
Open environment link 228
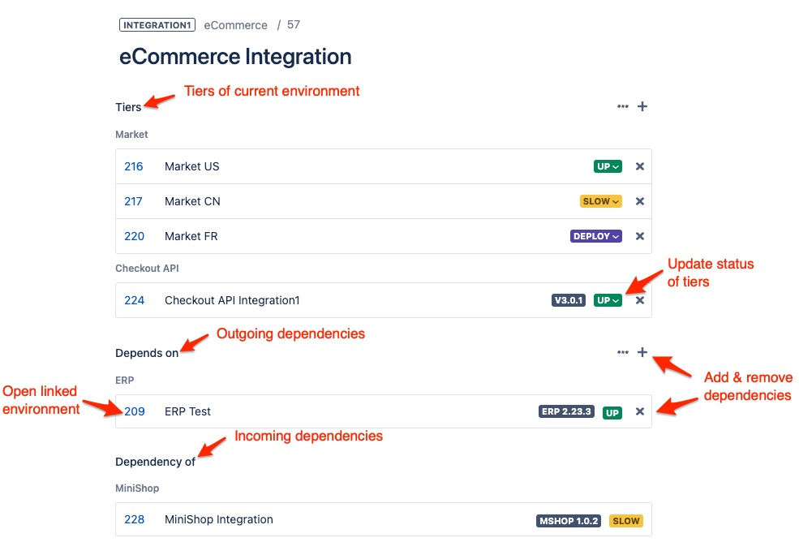134,519
